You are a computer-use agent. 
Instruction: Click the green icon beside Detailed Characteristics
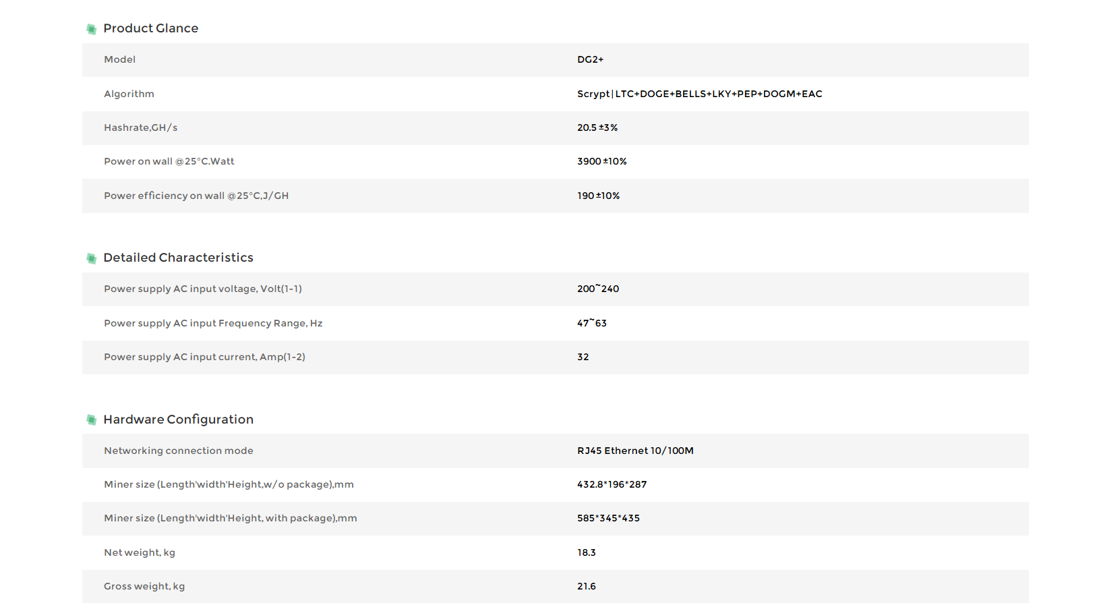(x=91, y=258)
